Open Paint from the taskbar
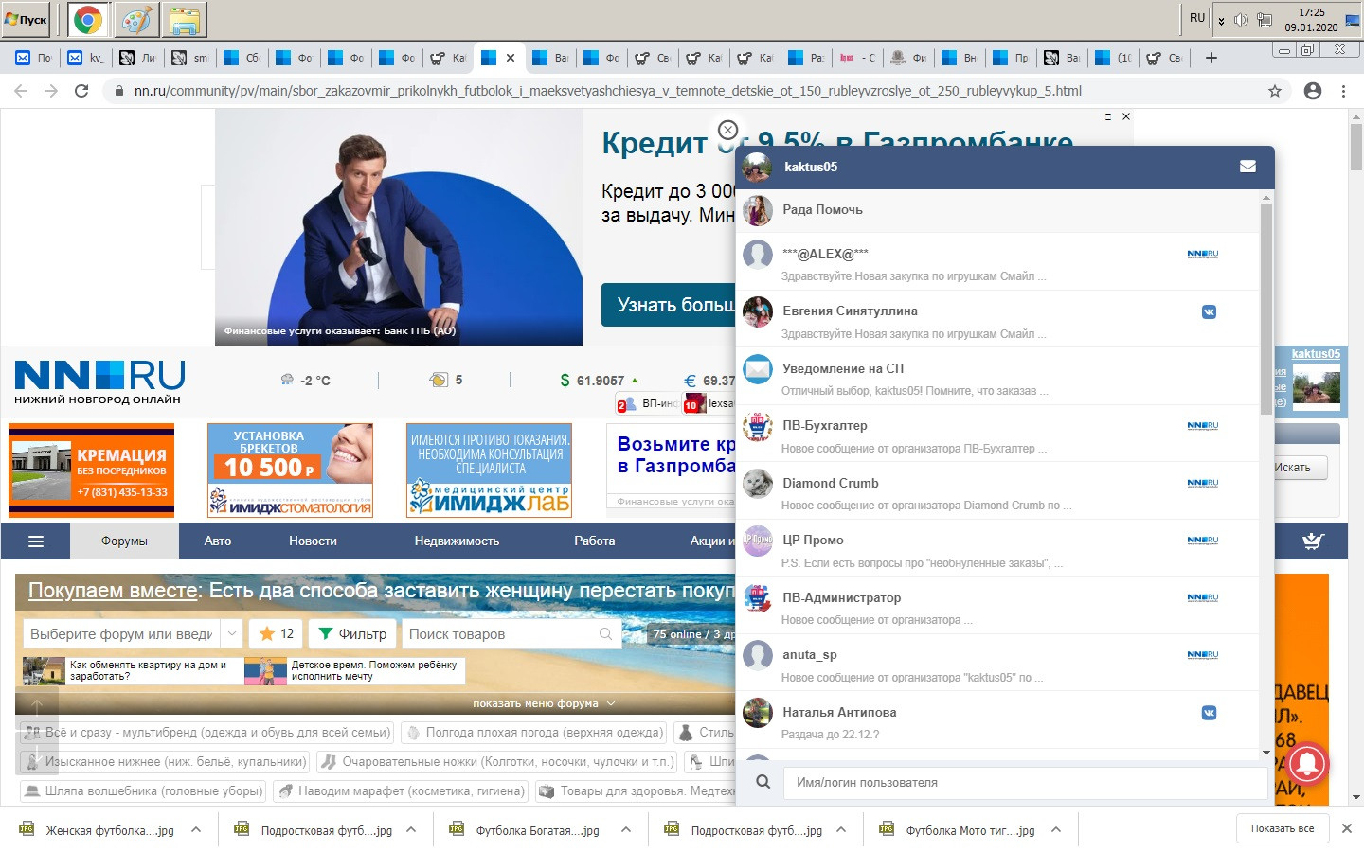The image size is (1364, 852). tap(136, 19)
